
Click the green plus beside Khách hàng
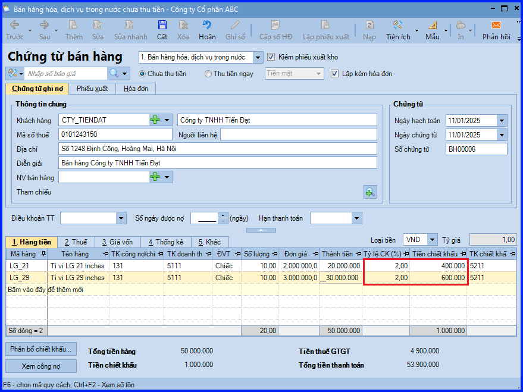coord(155,120)
